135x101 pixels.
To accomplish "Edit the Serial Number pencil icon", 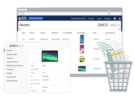I will click(x=67, y=69).
